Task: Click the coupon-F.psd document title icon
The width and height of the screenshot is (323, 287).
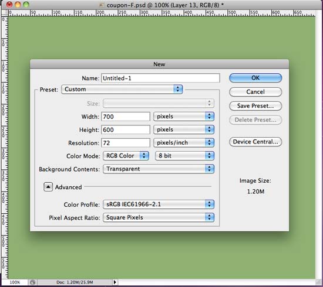Action: (x=102, y=5)
